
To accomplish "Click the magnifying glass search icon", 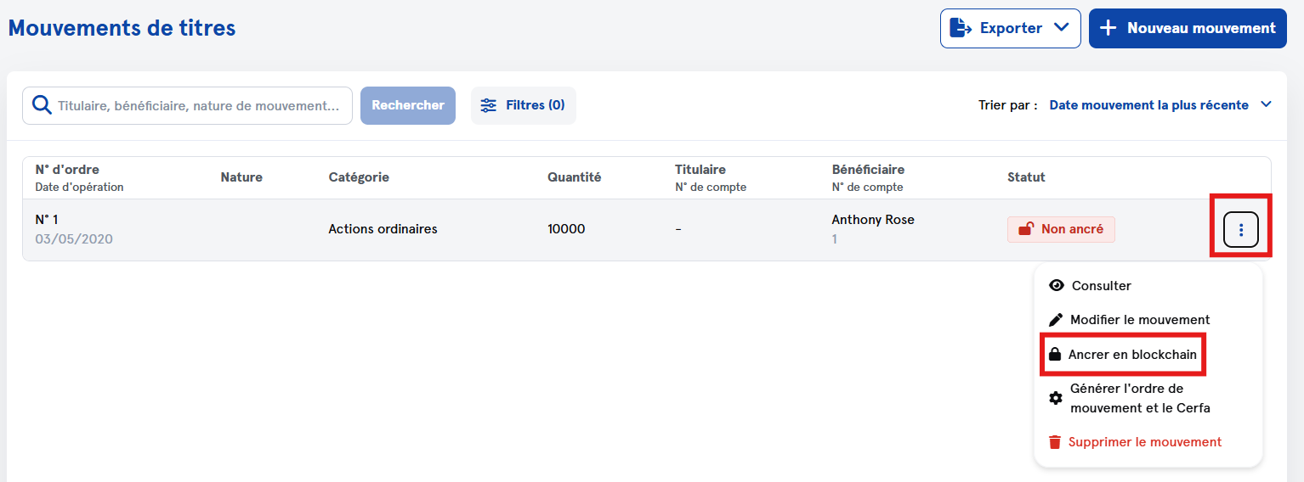I will (x=41, y=105).
